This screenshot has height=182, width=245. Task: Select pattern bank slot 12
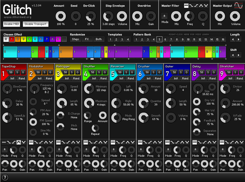tap(200, 39)
